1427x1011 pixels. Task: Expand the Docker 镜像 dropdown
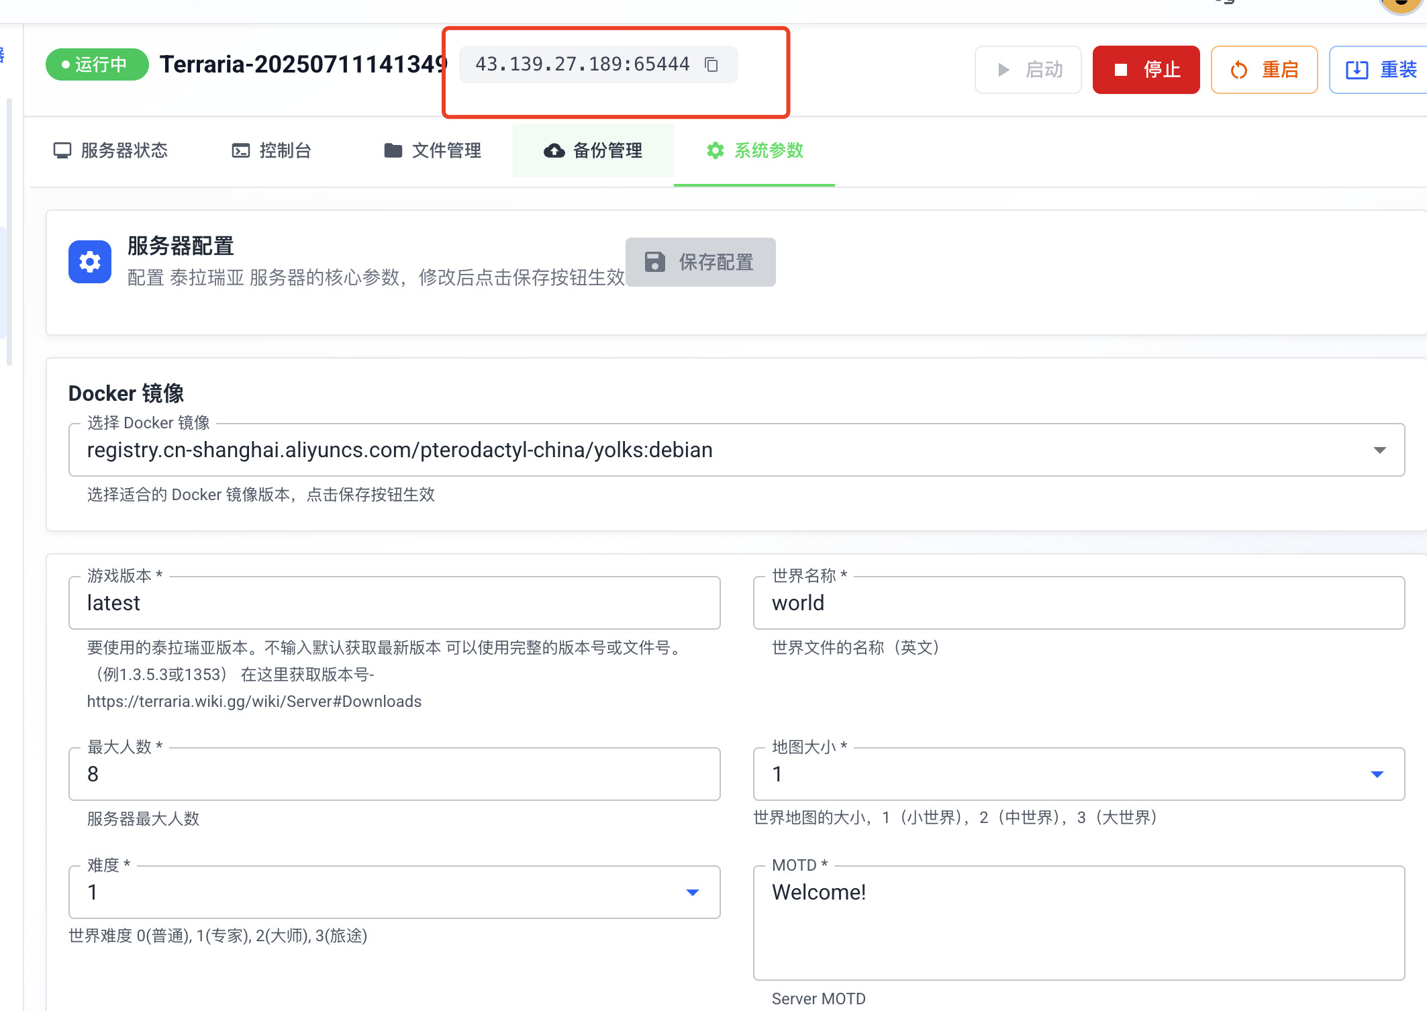click(1379, 450)
